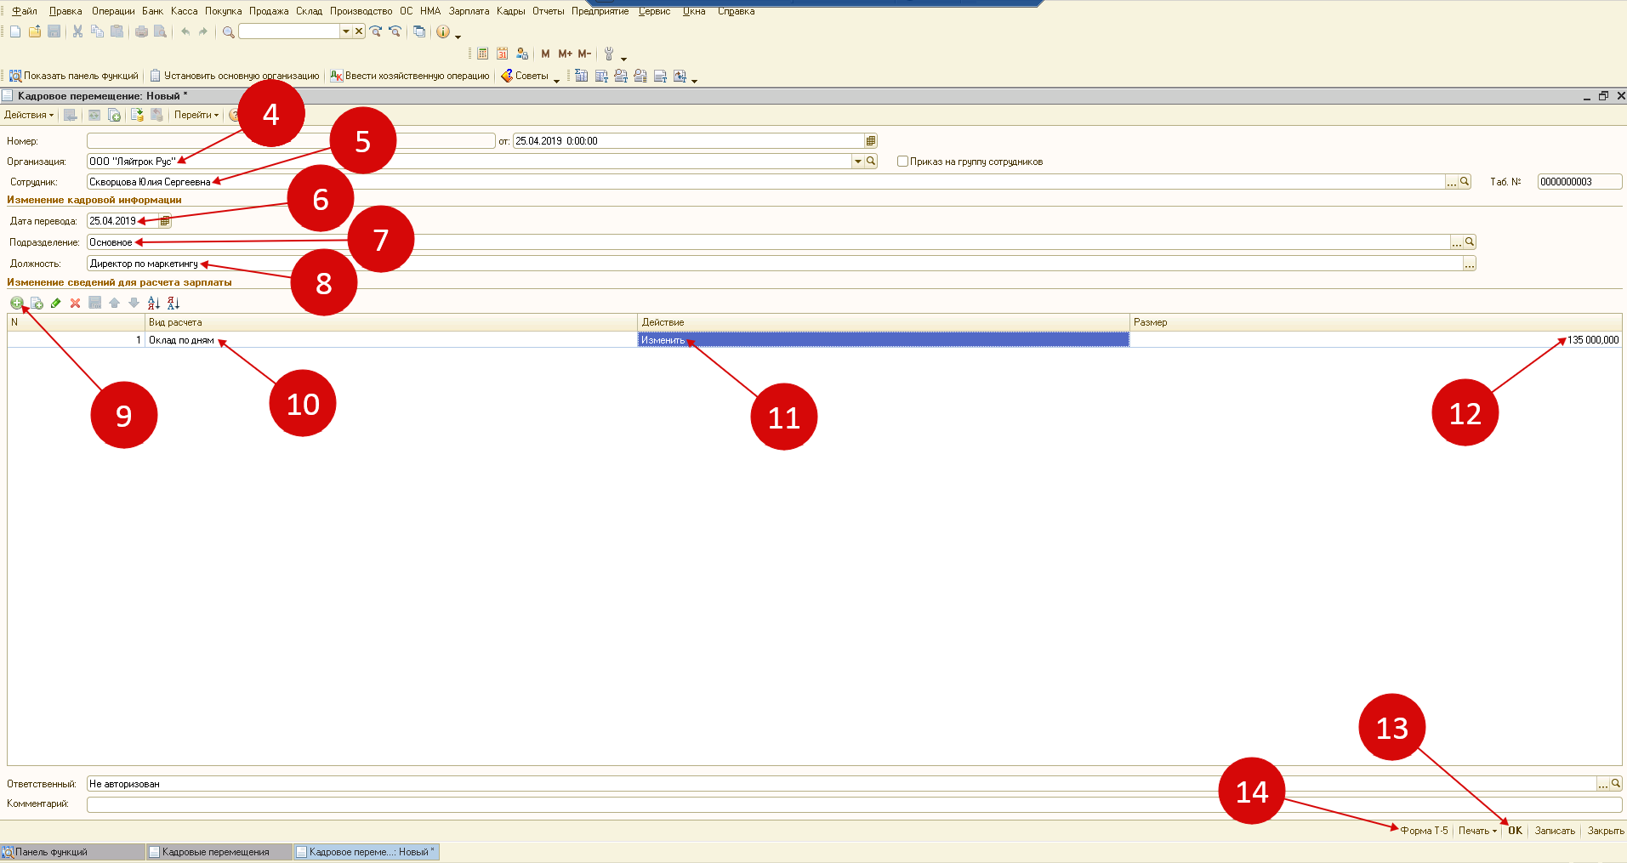Click magnifier icon next to Сотрудник field

click(1465, 182)
